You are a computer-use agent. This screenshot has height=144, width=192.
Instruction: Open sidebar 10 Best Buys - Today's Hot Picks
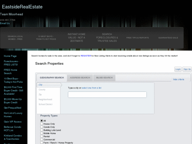(13, 80)
